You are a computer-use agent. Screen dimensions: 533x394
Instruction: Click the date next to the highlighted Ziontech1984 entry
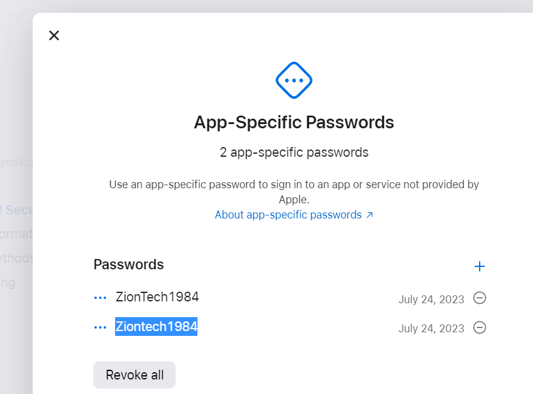click(x=431, y=329)
